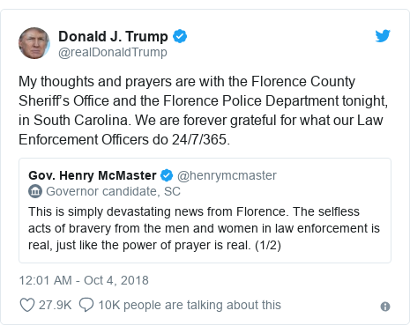The width and height of the screenshot is (410, 333).
Task: Click the (1/2) thread marker in quoted tweet
Action: [268, 245]
